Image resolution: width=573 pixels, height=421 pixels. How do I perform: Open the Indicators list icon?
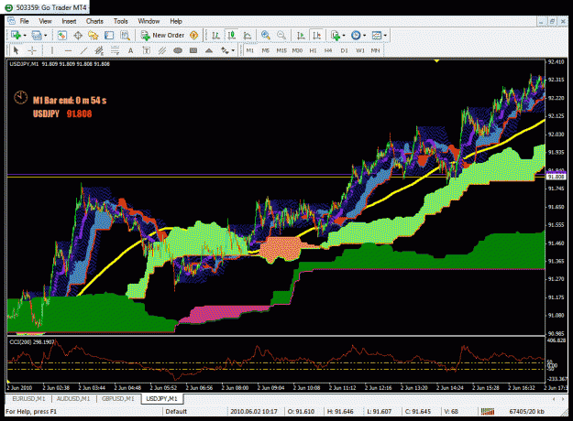336,35
